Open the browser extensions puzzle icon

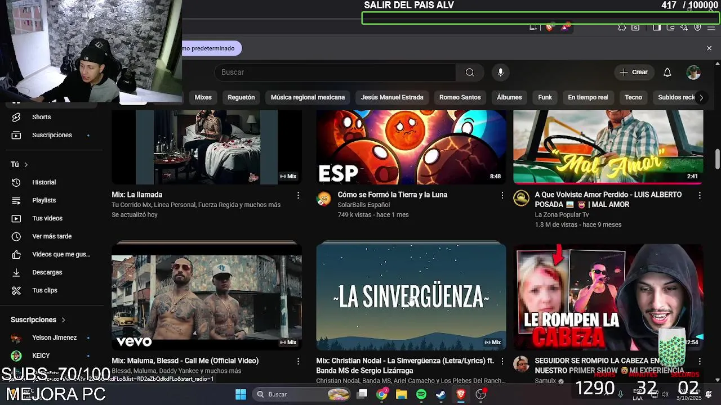click(622, 27)
